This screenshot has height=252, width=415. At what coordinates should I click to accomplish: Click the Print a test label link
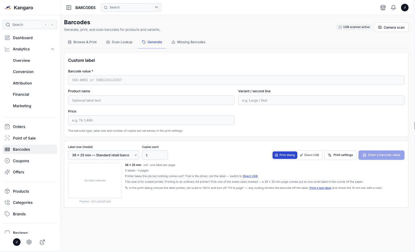pos(320,188)
